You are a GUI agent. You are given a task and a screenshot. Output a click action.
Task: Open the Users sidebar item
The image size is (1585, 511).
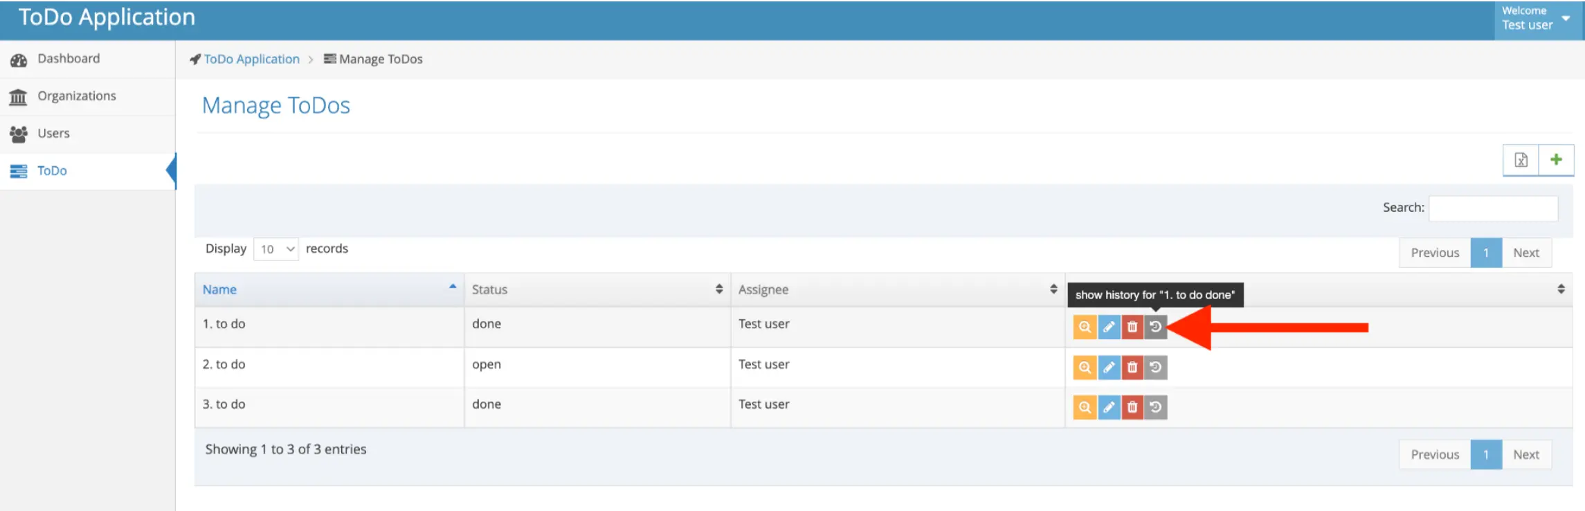pos(53,134)
